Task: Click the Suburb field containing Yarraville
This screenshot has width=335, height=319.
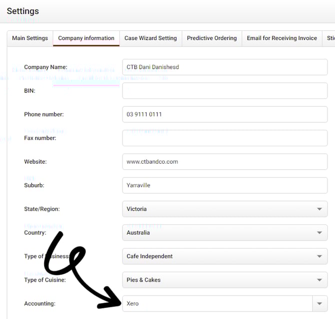Action: click(225, 185)
